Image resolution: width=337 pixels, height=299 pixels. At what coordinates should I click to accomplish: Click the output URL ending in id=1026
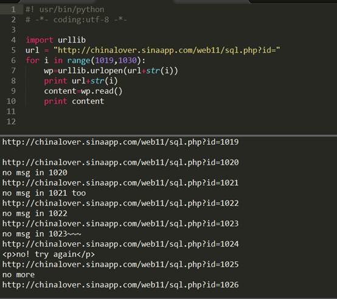click(x=120, y=285)
